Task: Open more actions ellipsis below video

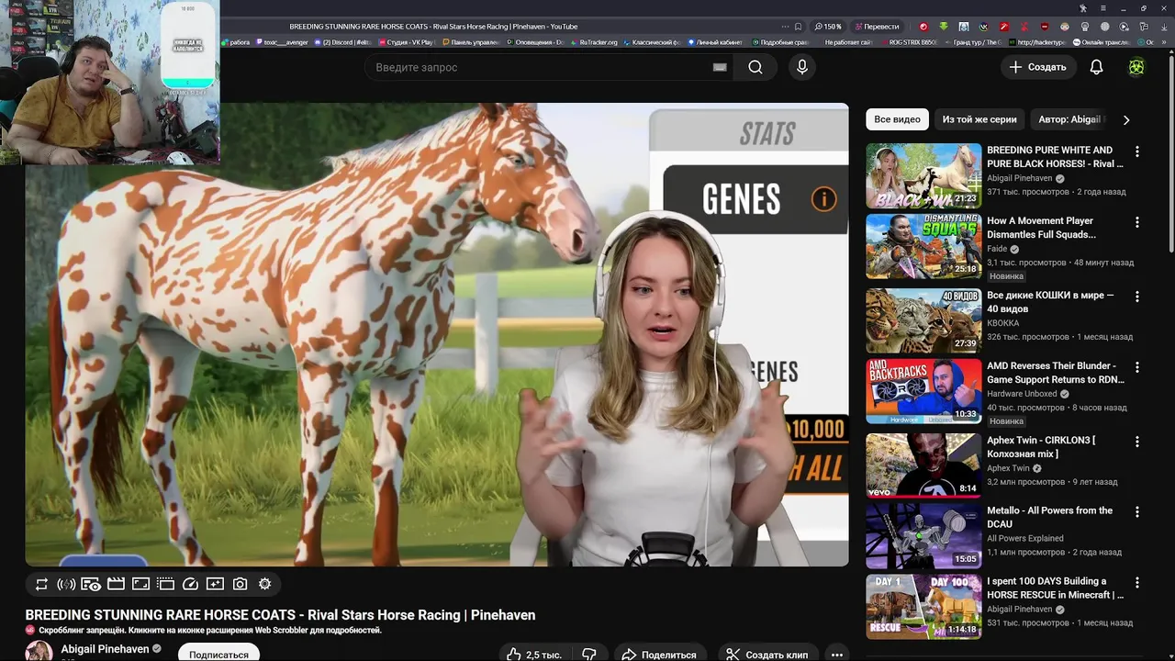Action: tap(836, 655)
